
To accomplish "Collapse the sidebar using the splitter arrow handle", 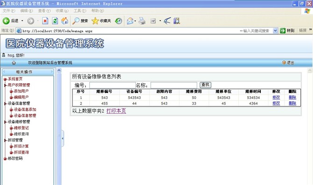I will [x=63, y=138].
